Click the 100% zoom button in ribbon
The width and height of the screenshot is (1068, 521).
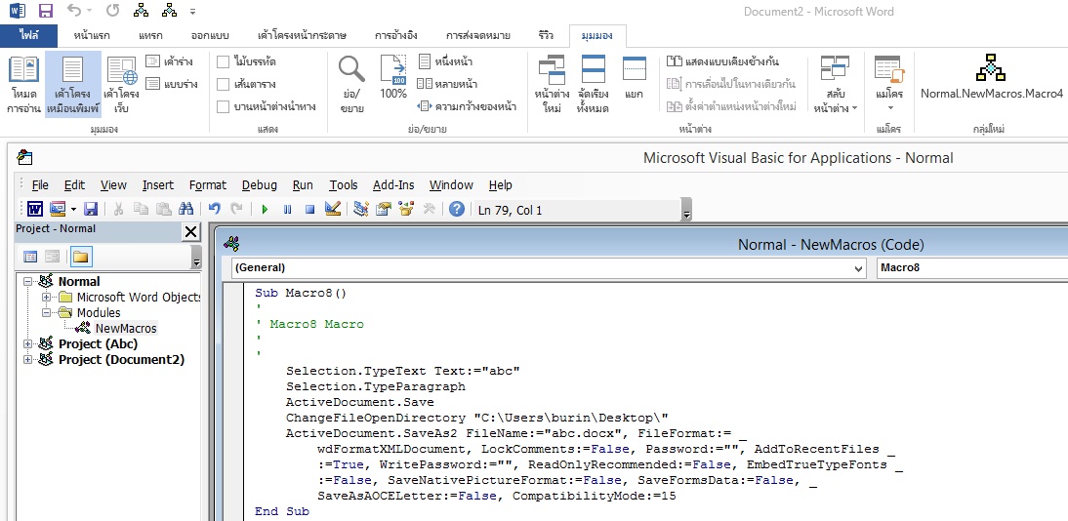[x=392, y=78]
